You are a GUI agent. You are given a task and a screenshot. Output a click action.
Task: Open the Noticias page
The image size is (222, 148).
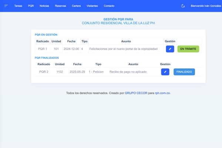tap(44, 6)
